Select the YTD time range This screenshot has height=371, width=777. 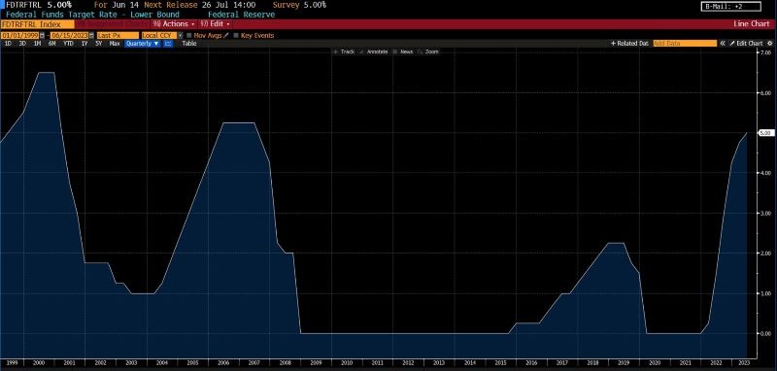[68, 44]
